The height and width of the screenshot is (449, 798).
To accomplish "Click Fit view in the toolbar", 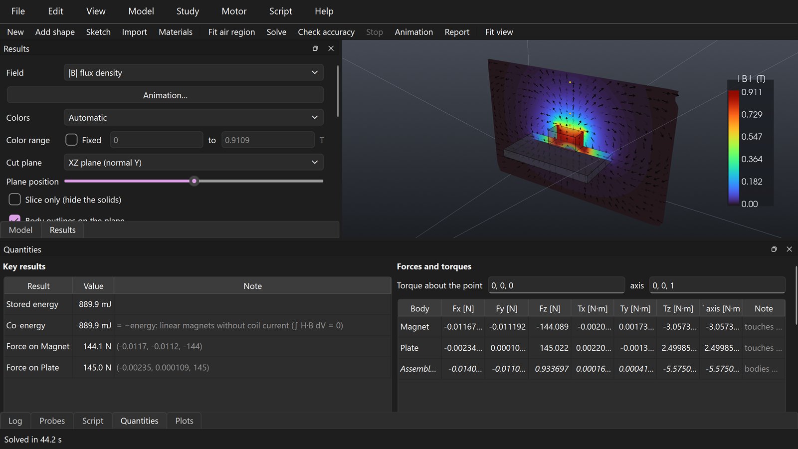I will (499, 32).
